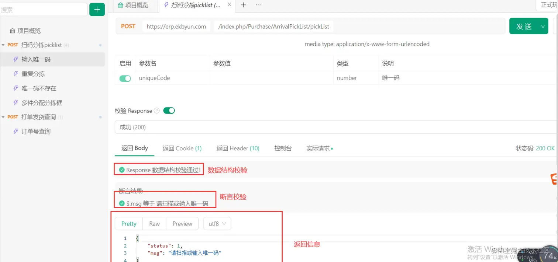Click the green check icon of Response 数据结构校验通过
The width and height of the screenshot is (558, 262).
(122, 170)
